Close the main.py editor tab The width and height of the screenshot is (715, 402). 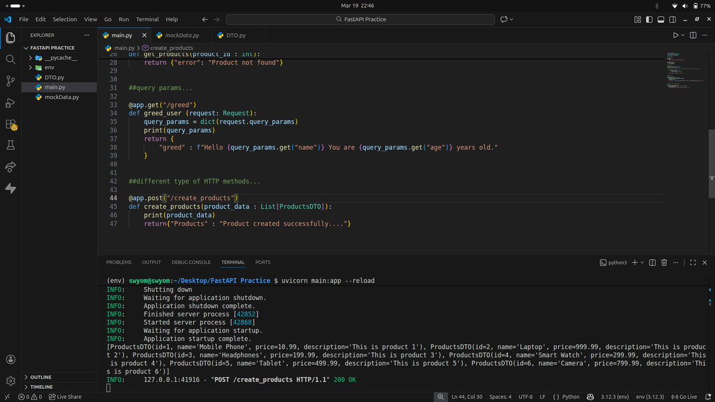pyautogui.click(x=145, y=35)
